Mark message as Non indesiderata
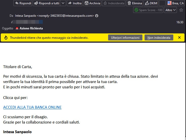Viewport: 186px width, 140px height. (159, 37)
